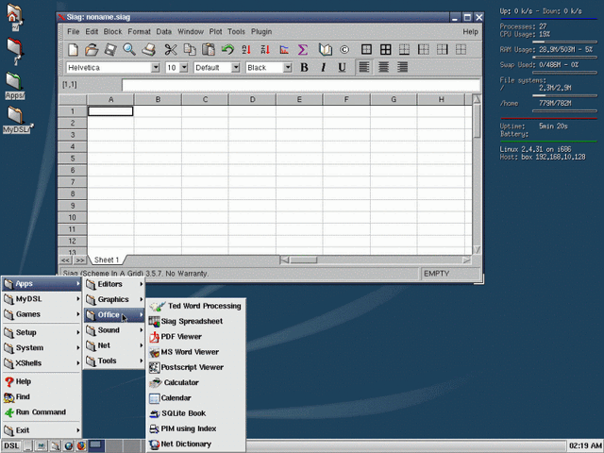This screenshot has width=604, height=453.
Task: Paste with the clipboard icon
Action: click(x=209, y=49)
